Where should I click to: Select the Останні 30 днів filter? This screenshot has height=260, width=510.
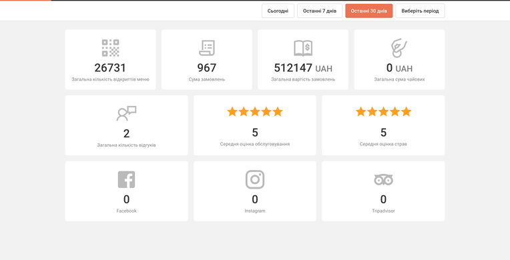point(369,11)
